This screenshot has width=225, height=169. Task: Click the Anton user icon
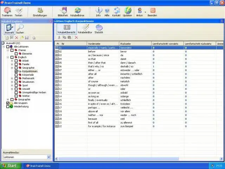(x=140, y=12)
